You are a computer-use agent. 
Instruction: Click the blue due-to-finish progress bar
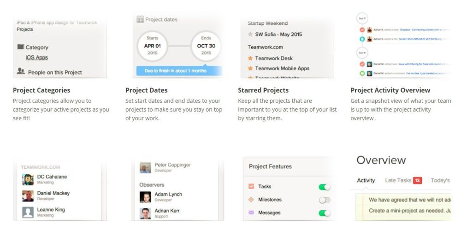(x=179, y=71)
